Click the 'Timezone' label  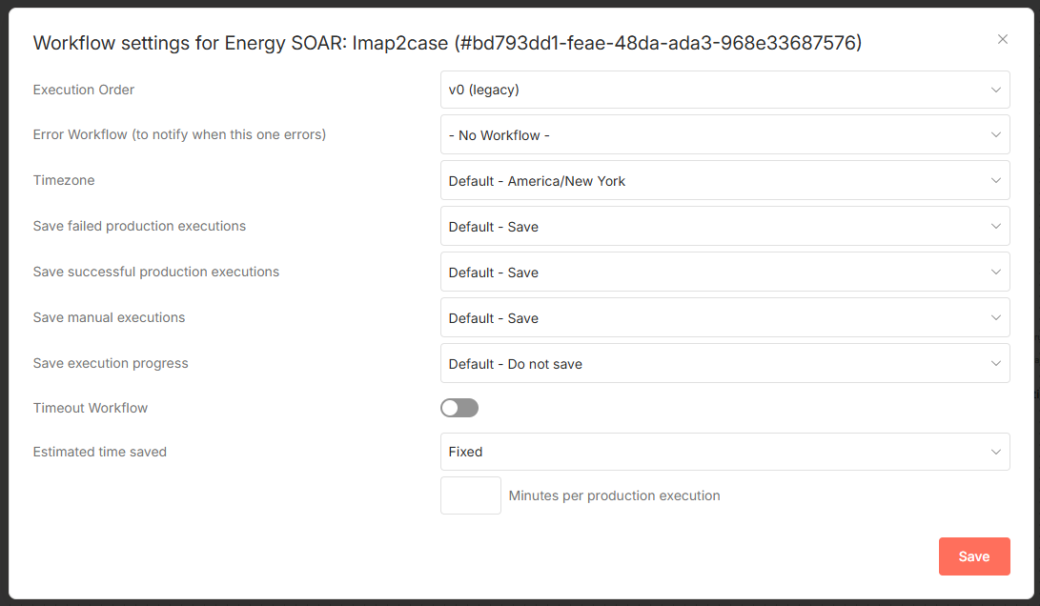coord(64,180)
